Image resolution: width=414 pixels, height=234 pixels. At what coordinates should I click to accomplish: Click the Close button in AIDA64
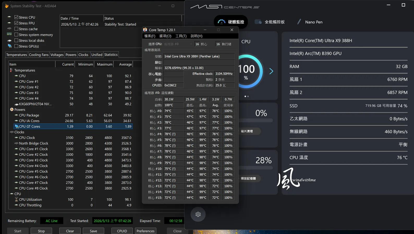pos(177,231)
